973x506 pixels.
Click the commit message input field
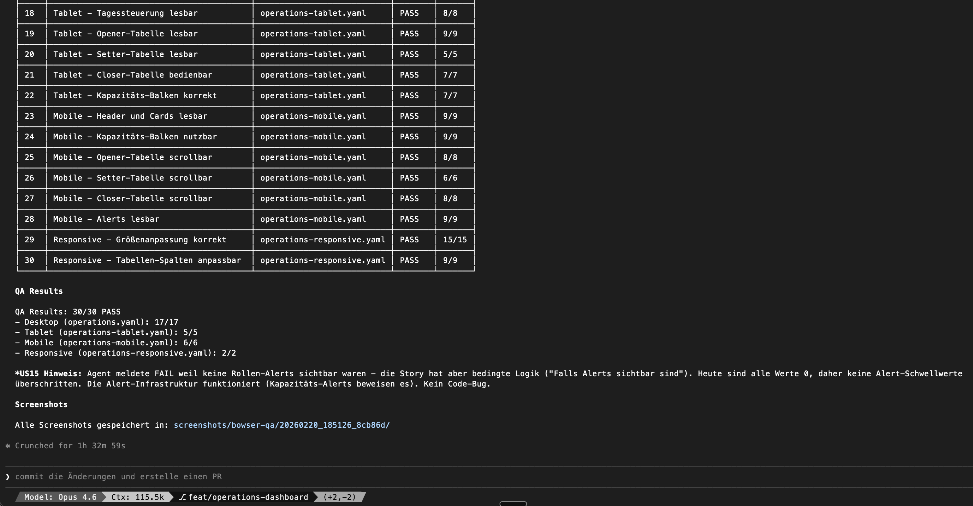(x=118, y=476)
